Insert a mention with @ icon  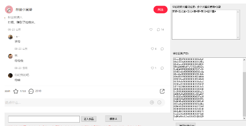click(x=152, y=103)
